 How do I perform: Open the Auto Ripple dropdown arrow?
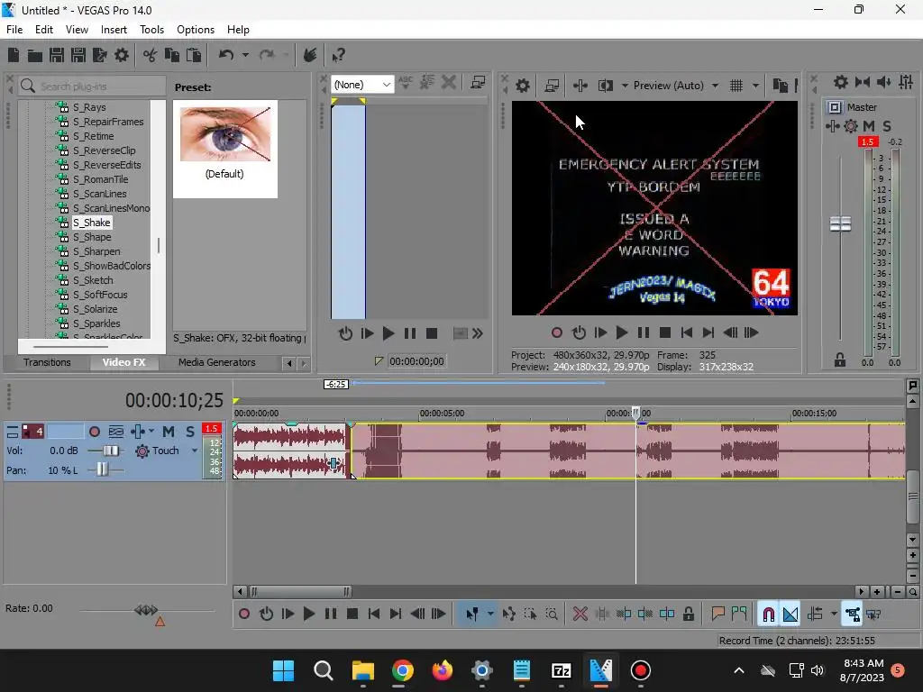pyautogui.click(x=834, y=615)
